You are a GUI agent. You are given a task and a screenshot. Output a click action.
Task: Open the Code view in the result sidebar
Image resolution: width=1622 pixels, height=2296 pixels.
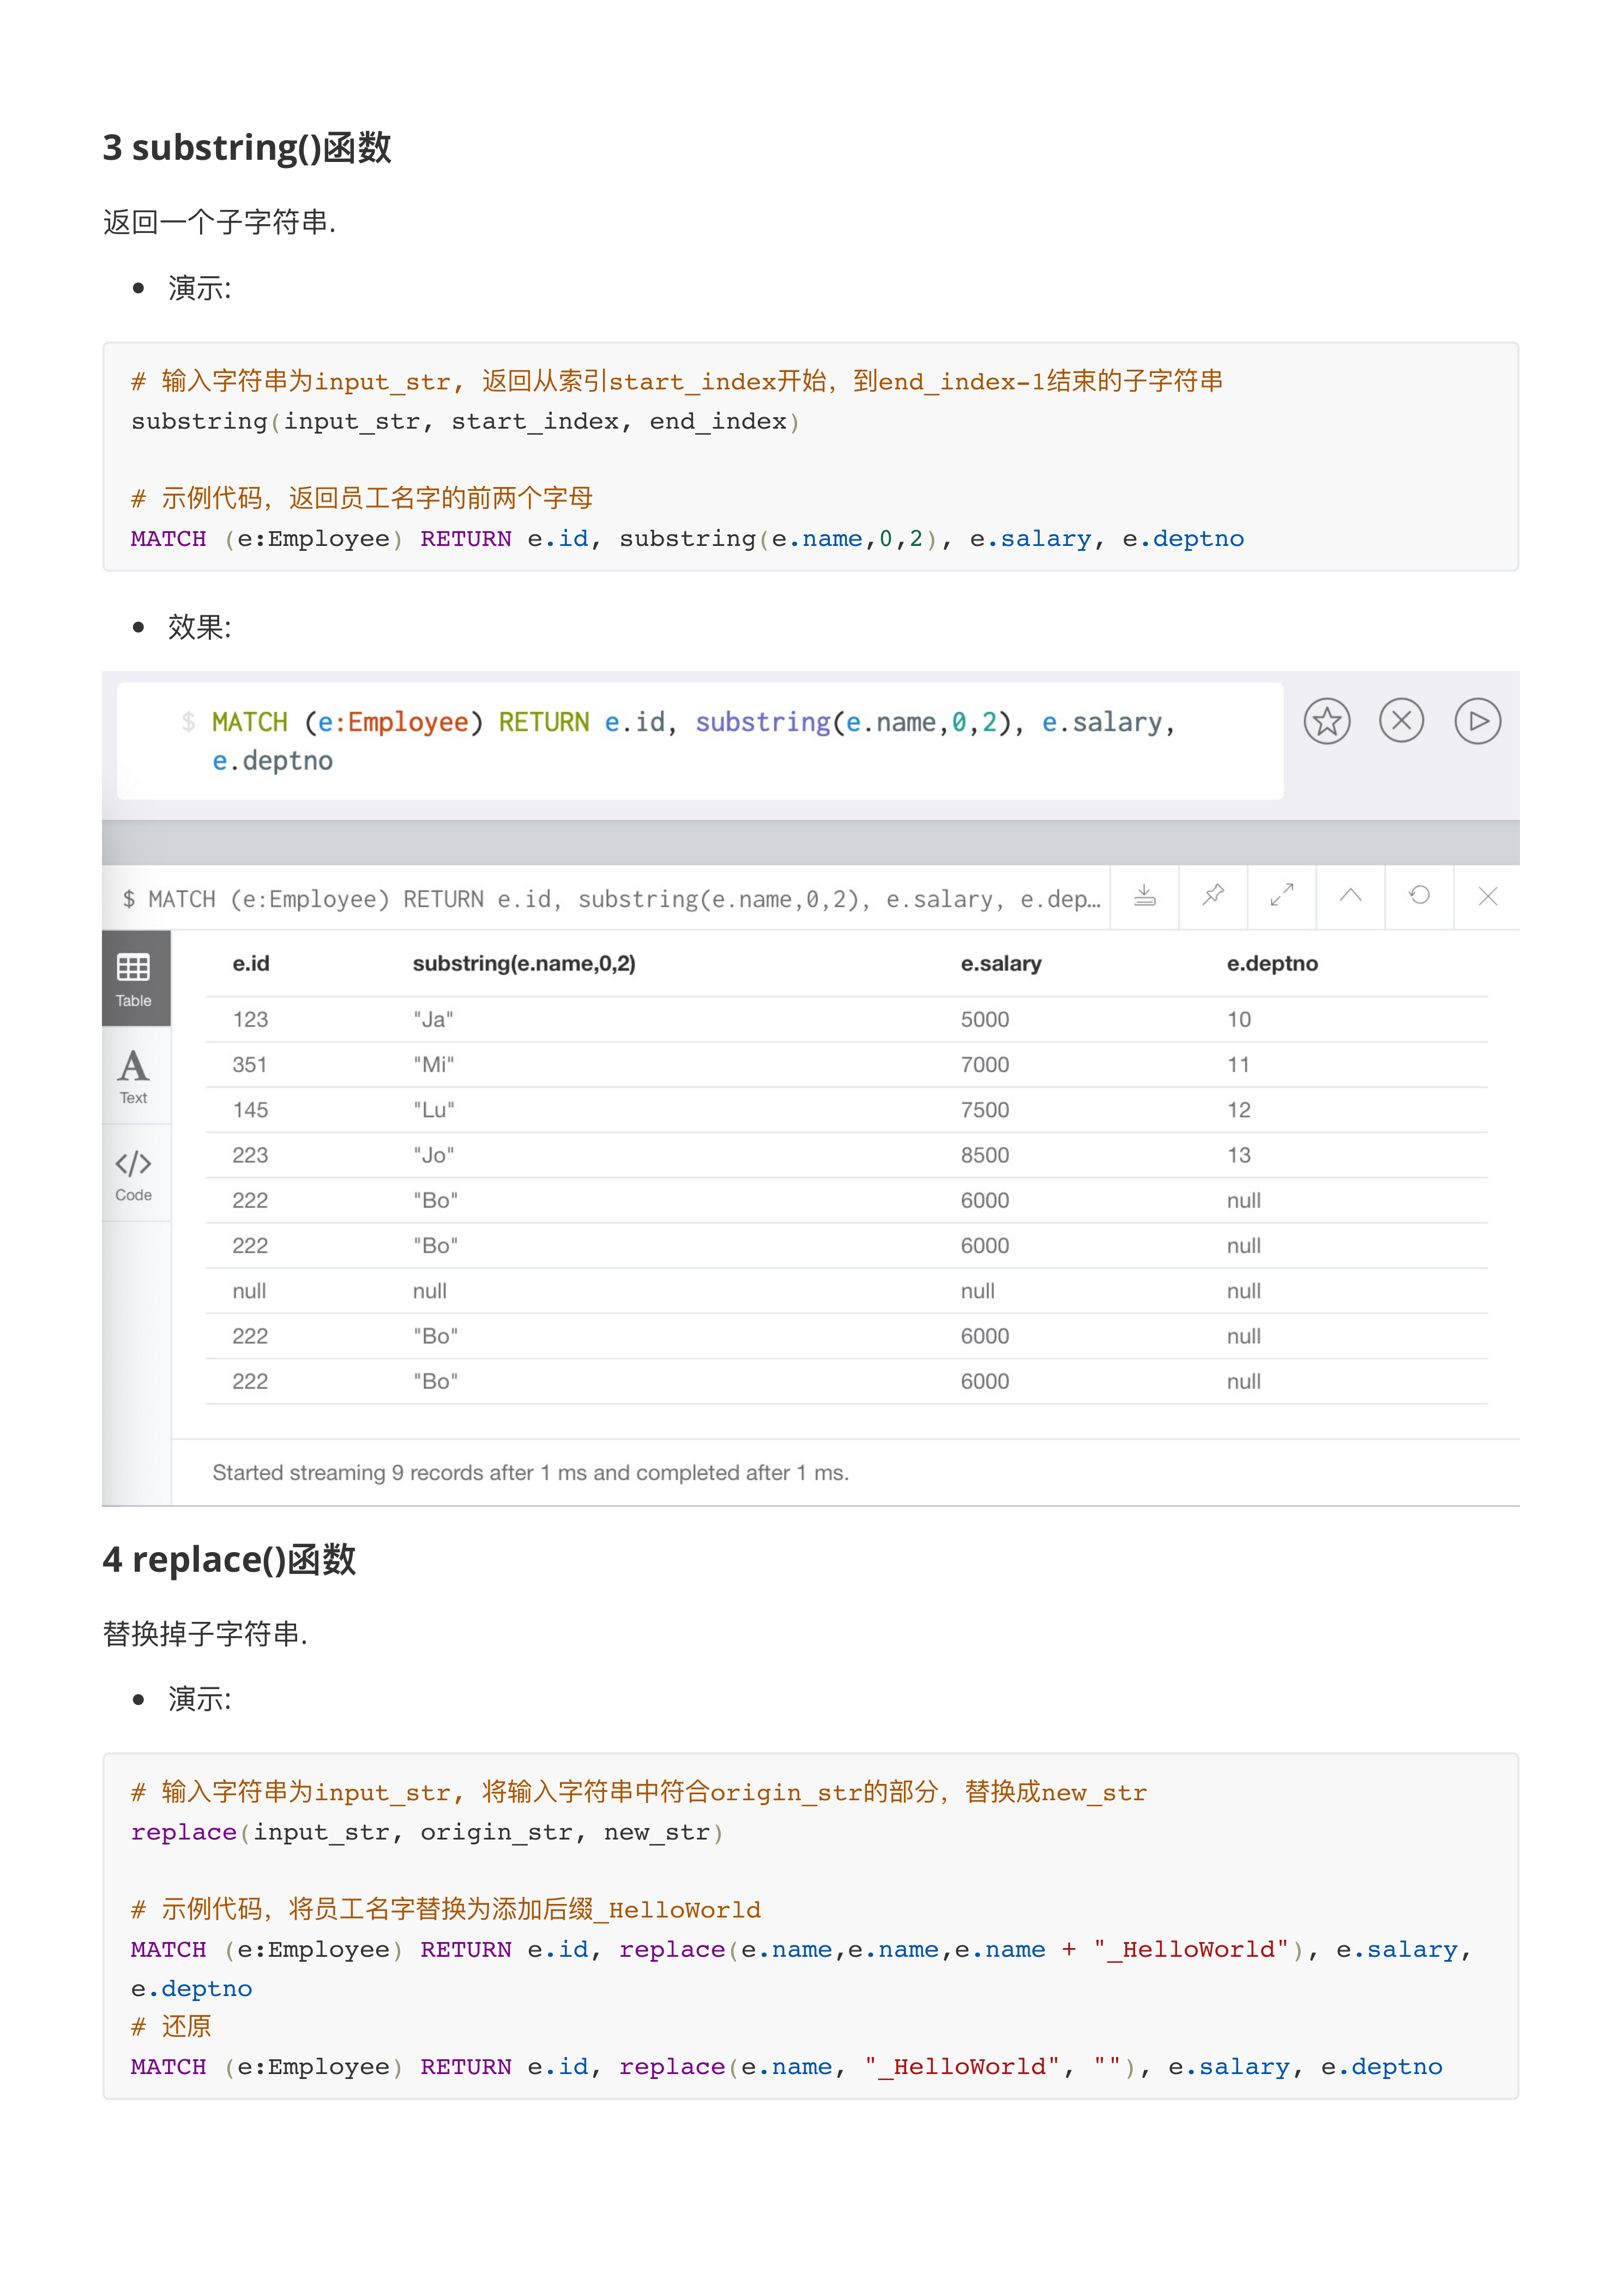134,1172
